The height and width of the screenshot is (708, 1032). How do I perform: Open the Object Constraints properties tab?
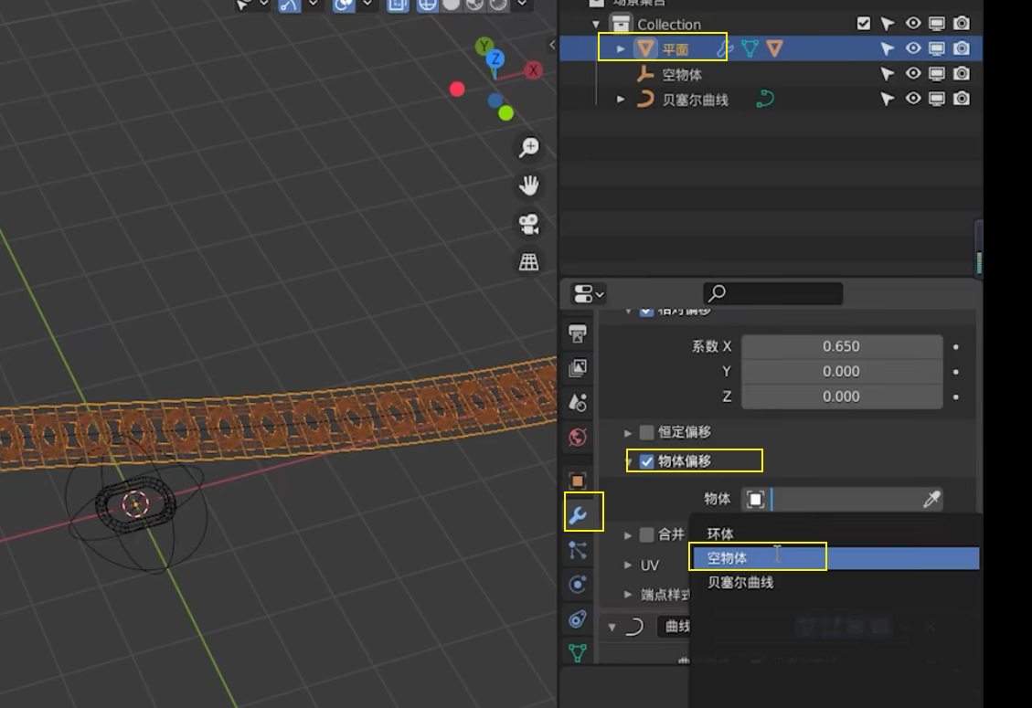578,619
